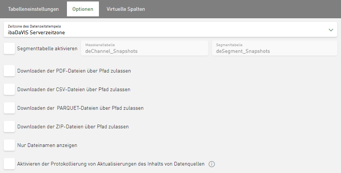The width and height of the screenshot is (341, 173).
Task: Click the 'Downloaden der PDF-Dateien' label text
Action: click(74, 71)
